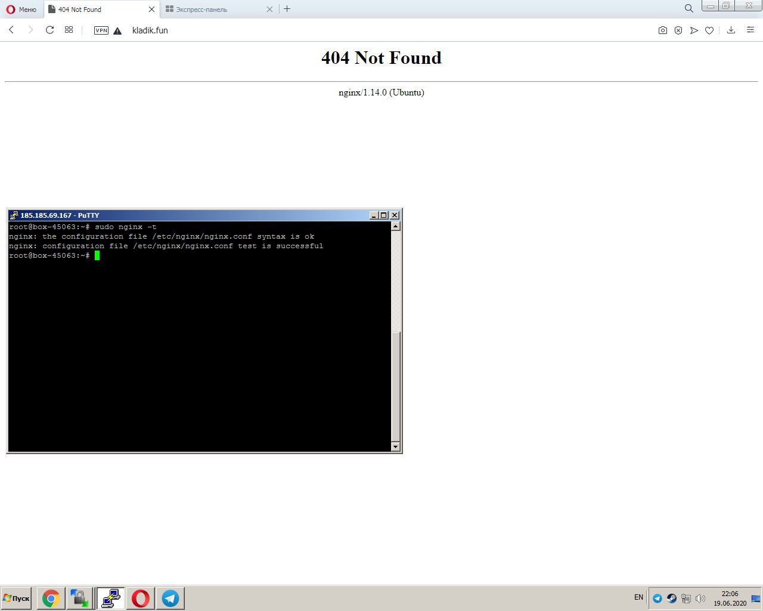This screenshot has width=763, height=611.
Task: Open the computer-lock app on taskbar
Action: 79,598
